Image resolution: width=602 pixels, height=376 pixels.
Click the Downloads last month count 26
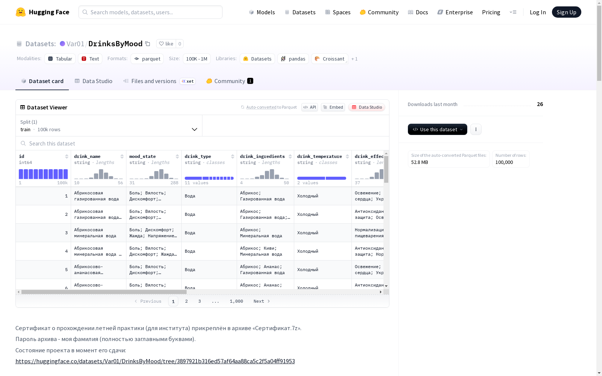tap(540, 104)
